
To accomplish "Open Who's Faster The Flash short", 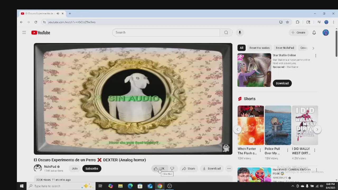I will [x=251, y=125].
